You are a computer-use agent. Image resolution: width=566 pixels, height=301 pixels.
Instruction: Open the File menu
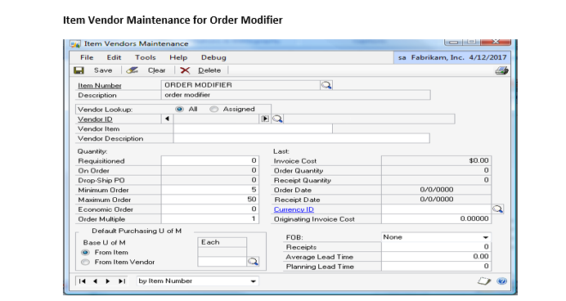point(87,57)
